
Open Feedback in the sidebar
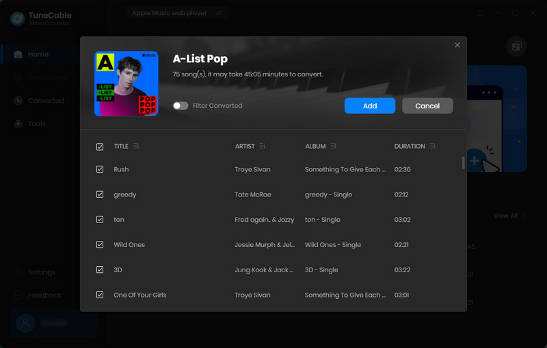pyautogui.click(x=36, y=295)
